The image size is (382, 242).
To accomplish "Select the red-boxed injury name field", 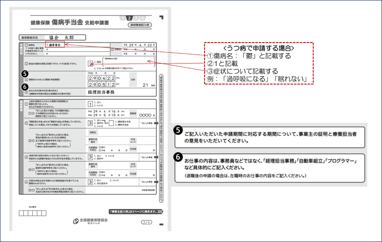I will [55, 44].
